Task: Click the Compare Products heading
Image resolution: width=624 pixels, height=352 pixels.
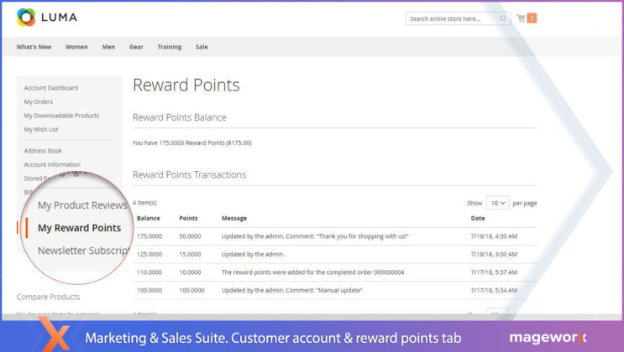Action: (48, 297)
